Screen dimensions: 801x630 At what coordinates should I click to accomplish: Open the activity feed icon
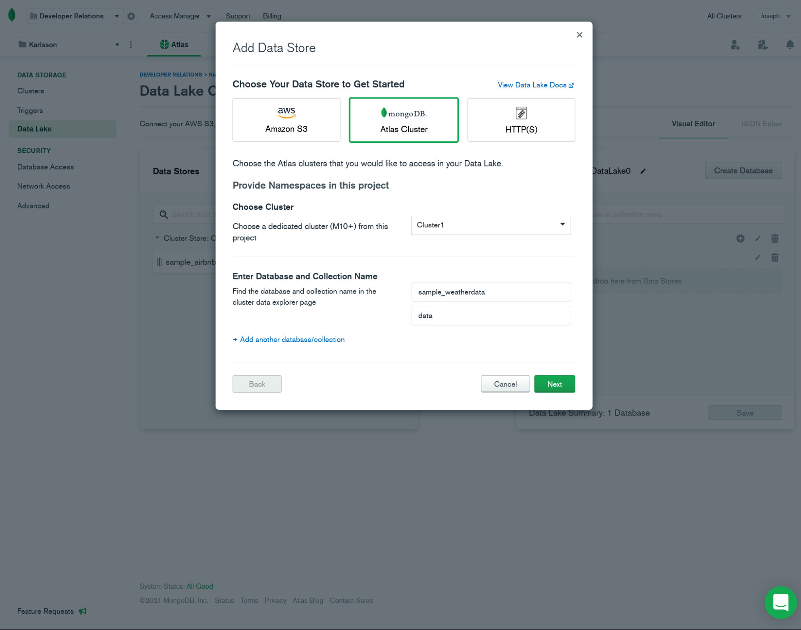coord(763,45)
